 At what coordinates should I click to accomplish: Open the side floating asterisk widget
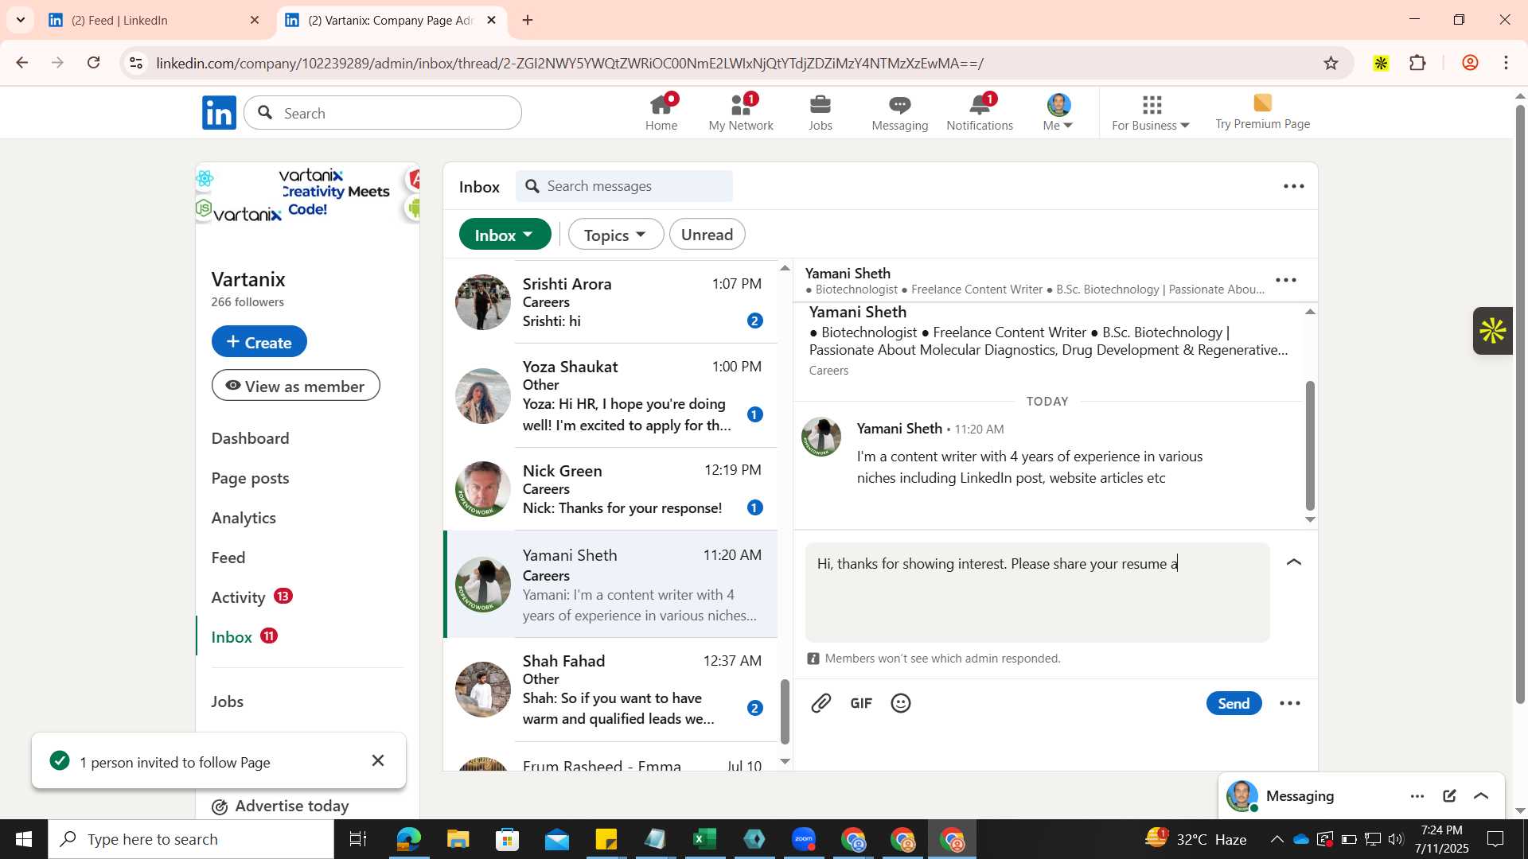tap(1492, 331)
